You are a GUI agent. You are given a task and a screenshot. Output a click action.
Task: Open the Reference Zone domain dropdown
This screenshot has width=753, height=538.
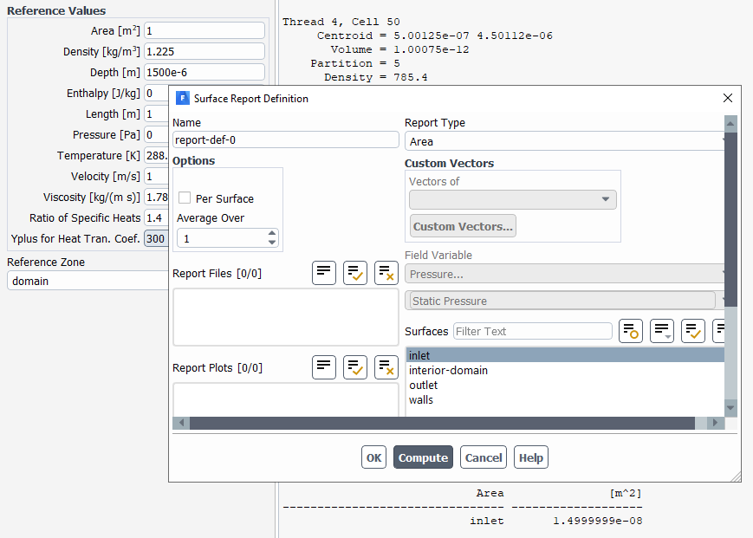click(x=87, y=281)
